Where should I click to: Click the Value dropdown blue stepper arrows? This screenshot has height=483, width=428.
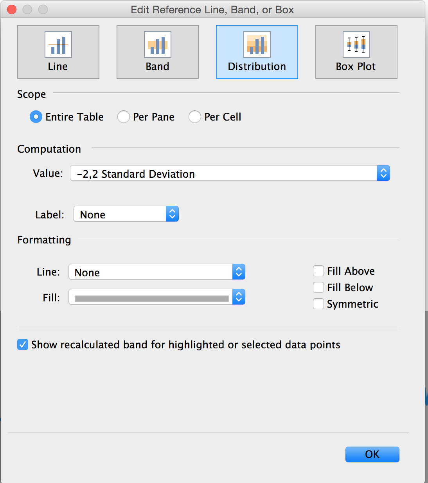384,173
